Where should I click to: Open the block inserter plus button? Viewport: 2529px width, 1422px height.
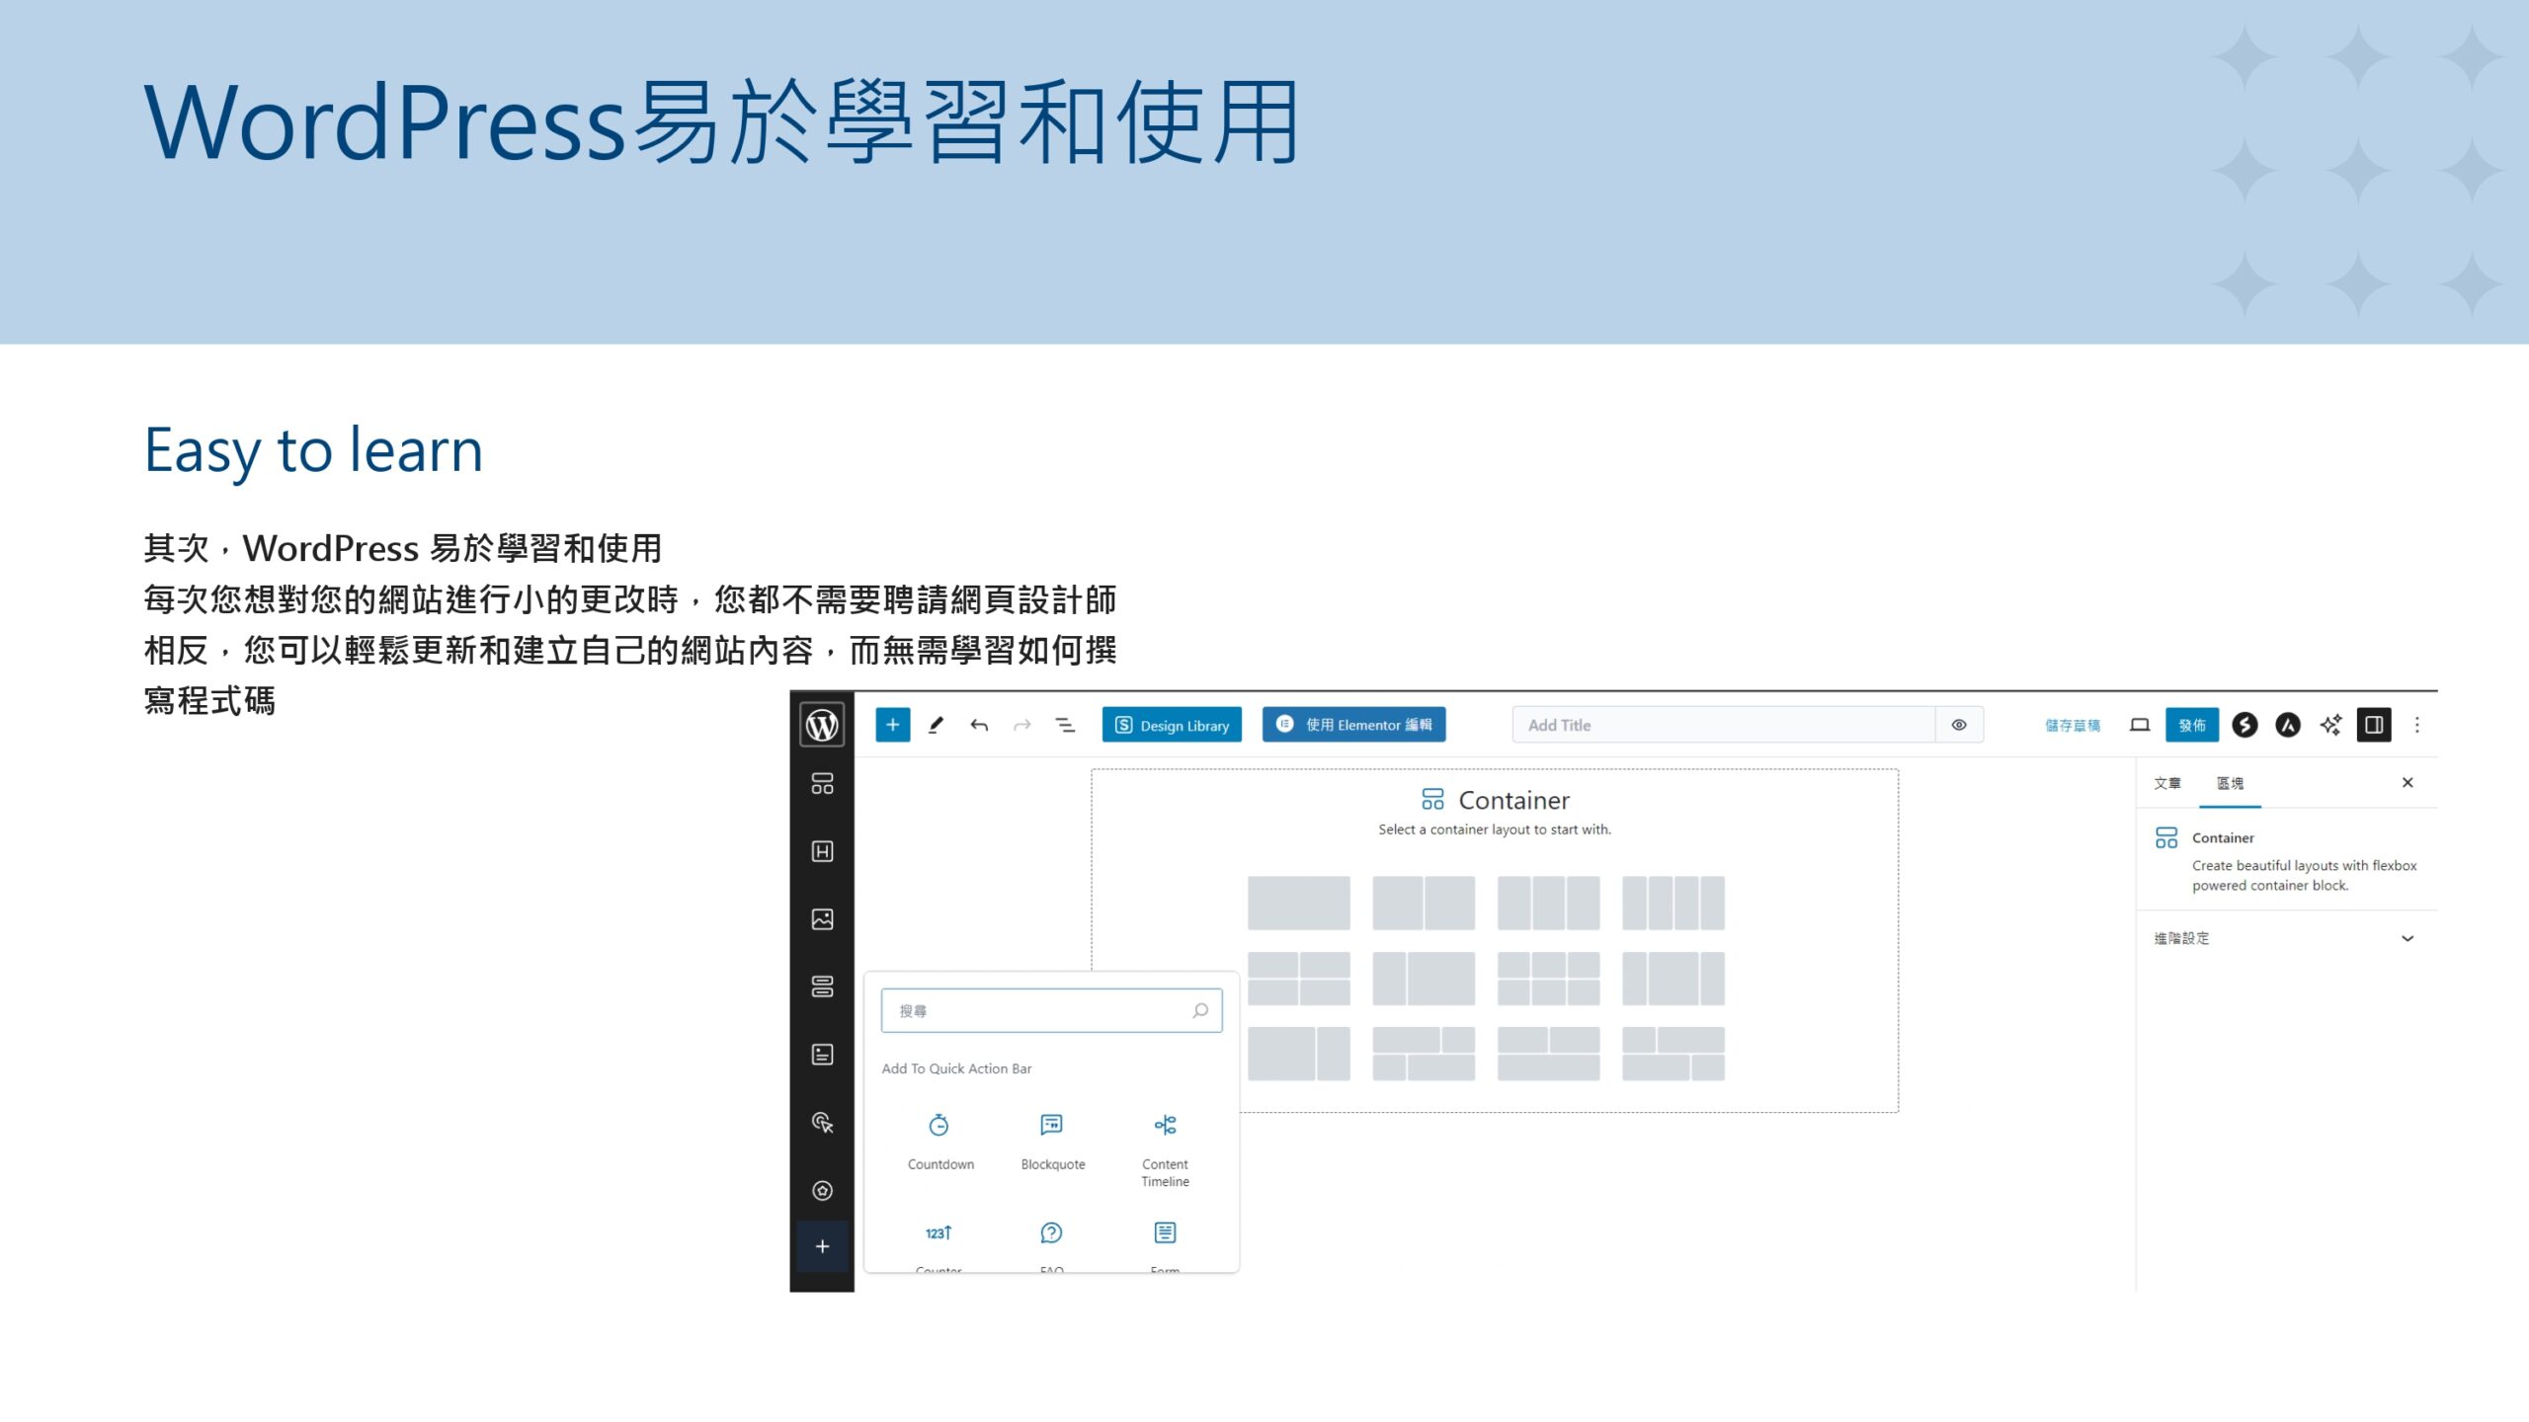pos(892,725)
